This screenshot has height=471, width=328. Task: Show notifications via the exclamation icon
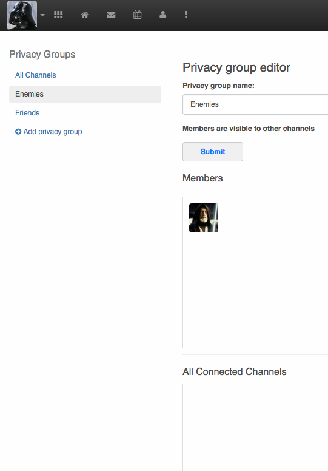(186, 15)
